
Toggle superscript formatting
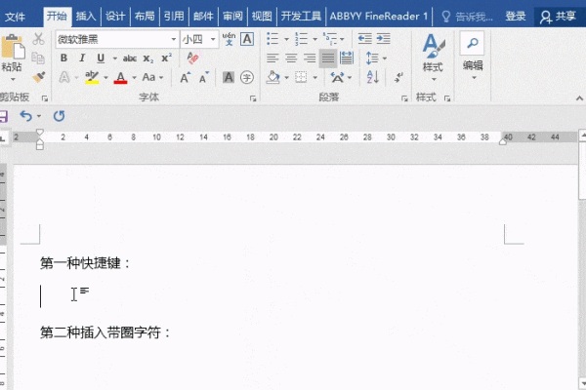(x=166, y=58)
